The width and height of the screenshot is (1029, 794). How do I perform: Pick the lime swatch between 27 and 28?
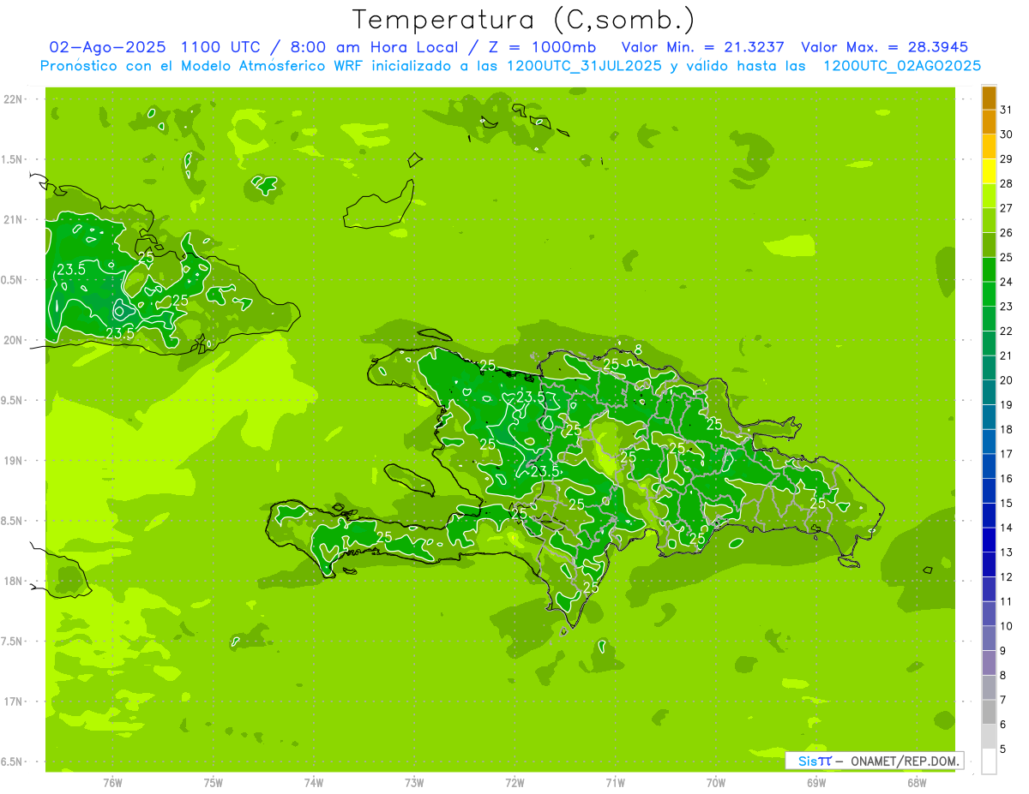coord(989,196)
